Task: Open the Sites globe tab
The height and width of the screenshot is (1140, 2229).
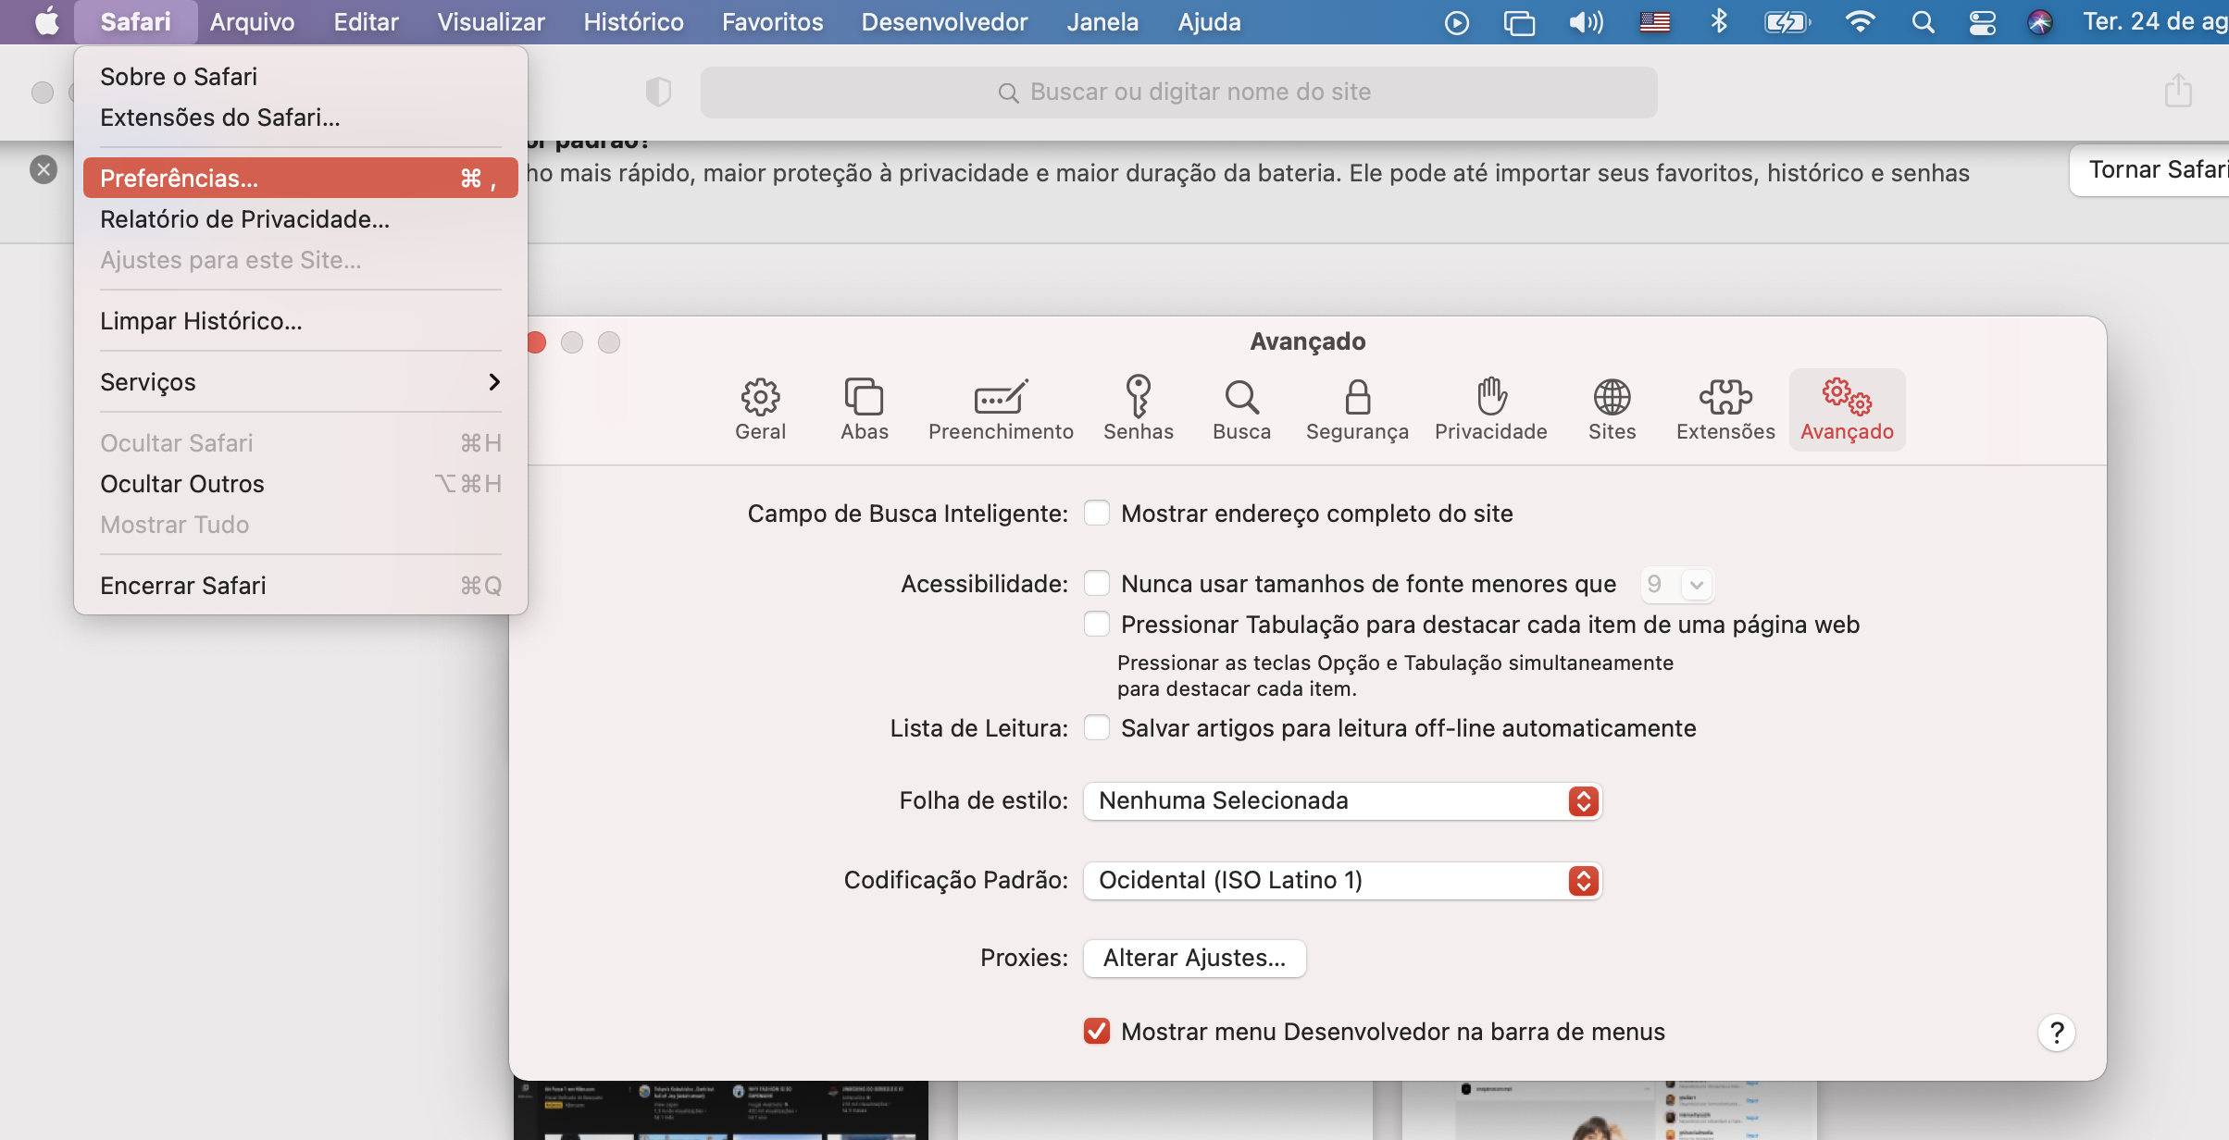Action: click(1612, 410)
